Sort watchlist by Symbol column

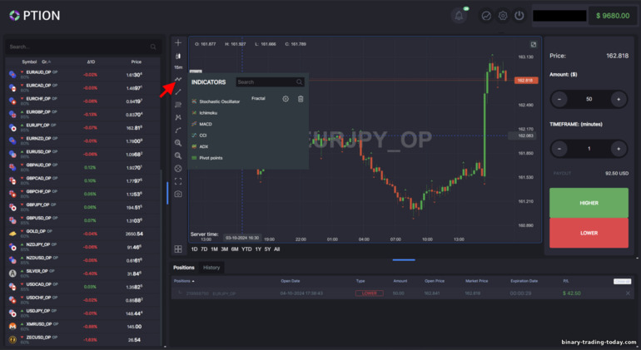[29, 62]
